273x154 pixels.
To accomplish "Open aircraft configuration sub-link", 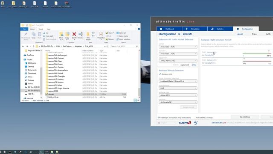I will (x=240, y=34).
